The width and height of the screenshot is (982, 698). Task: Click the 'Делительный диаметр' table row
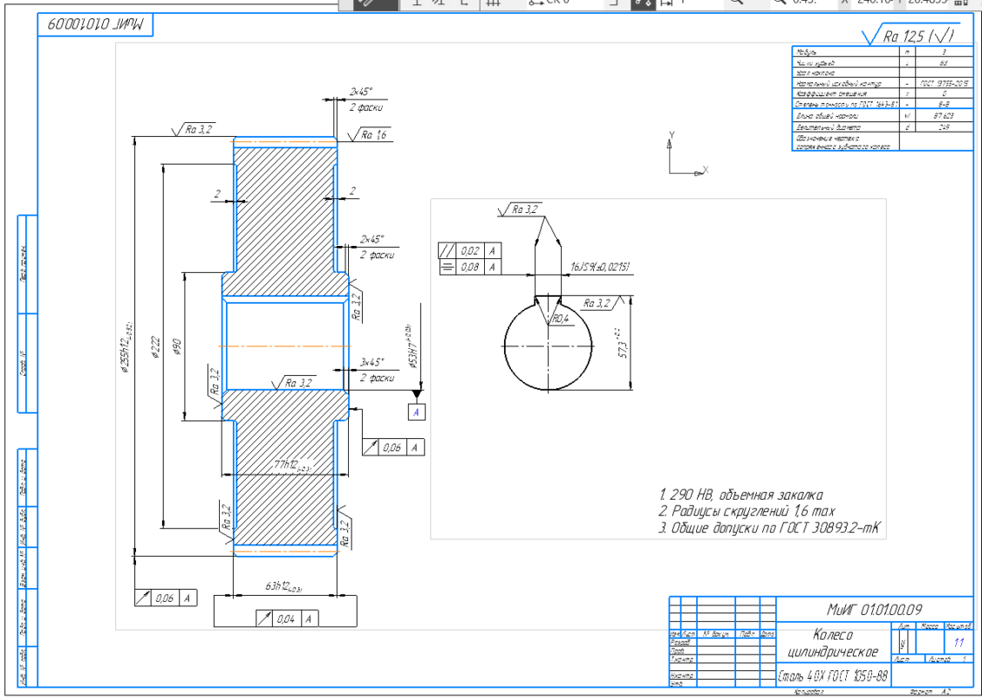(x=882, y=127)
